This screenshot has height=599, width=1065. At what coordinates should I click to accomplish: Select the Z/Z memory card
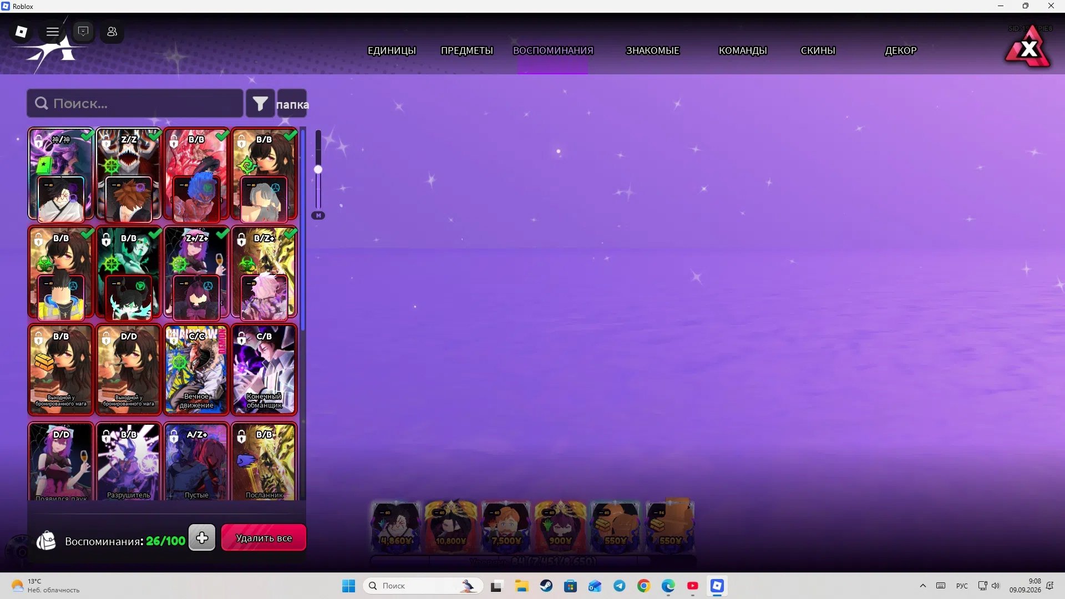click(x=129, y=174)
